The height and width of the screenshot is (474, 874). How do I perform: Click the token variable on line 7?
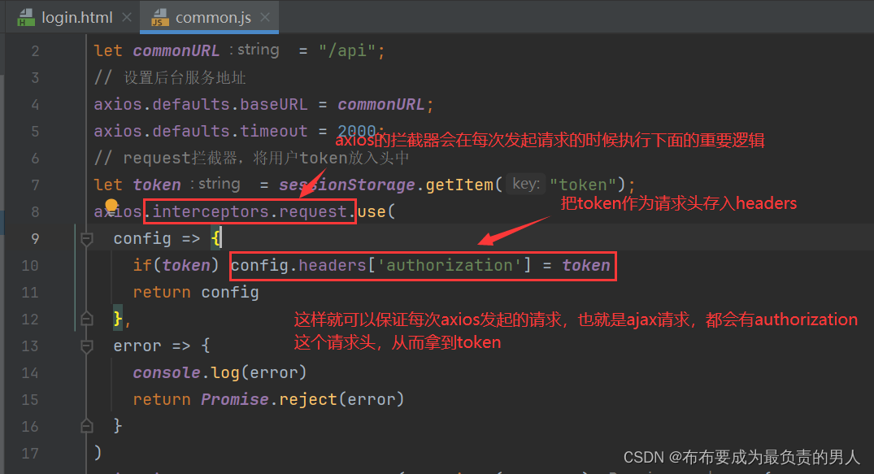click(x=156, y=184)
